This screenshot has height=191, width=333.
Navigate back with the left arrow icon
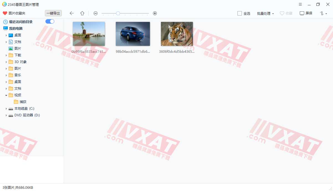click(71, 13)
